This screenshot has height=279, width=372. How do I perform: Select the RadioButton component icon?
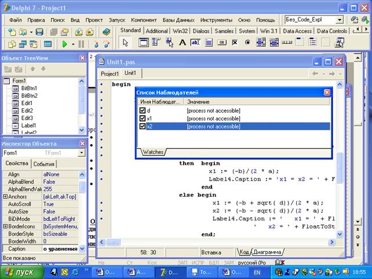click(x=248, y=43)
